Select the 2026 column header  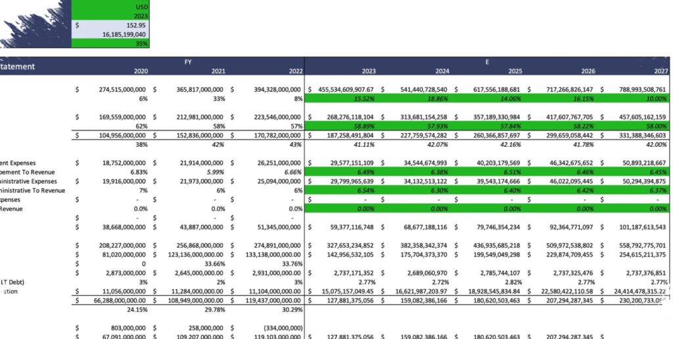pyautogui.click(x=588, y=71)
